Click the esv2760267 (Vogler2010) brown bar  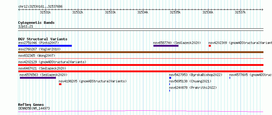(x=141, y=52)
